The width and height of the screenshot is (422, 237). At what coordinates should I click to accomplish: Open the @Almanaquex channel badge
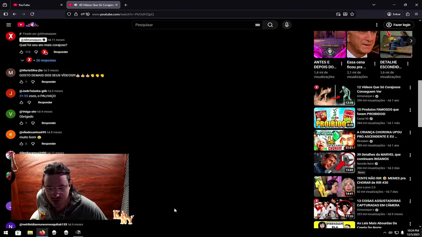33,40
